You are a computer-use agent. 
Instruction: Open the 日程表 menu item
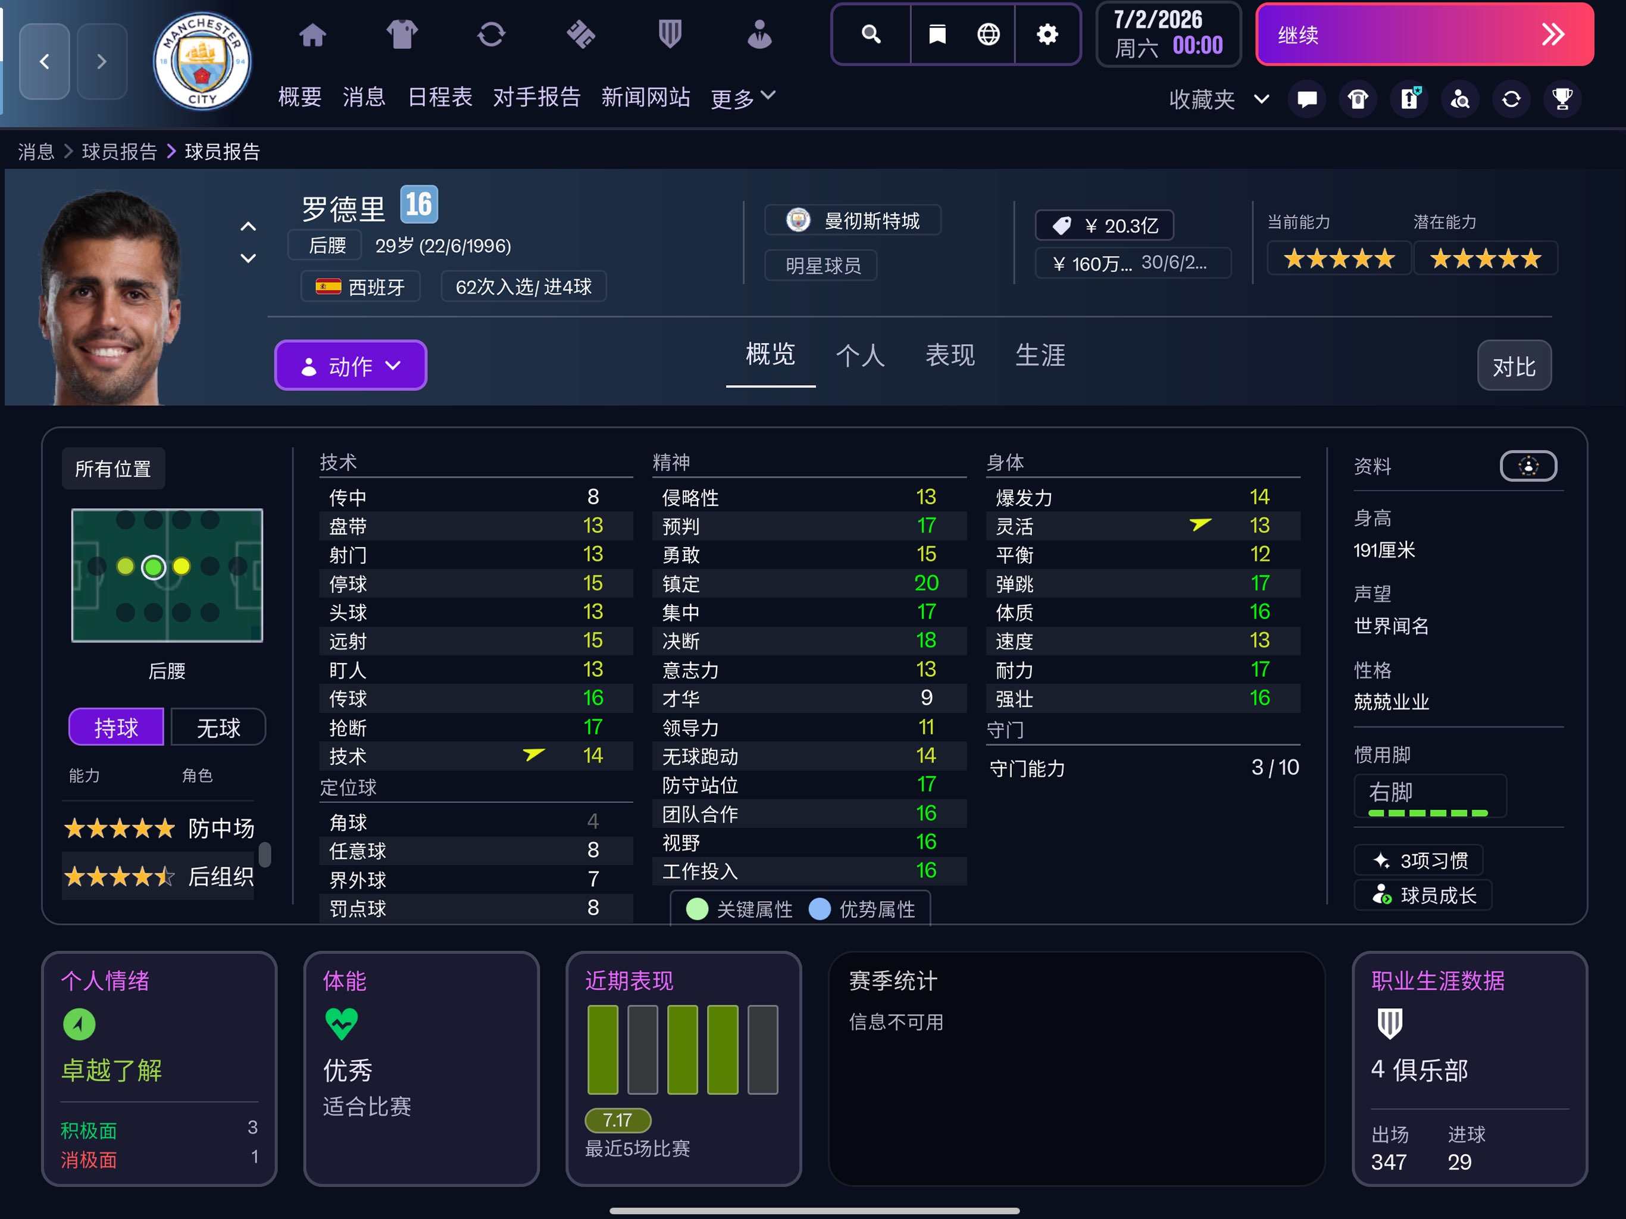440,96
